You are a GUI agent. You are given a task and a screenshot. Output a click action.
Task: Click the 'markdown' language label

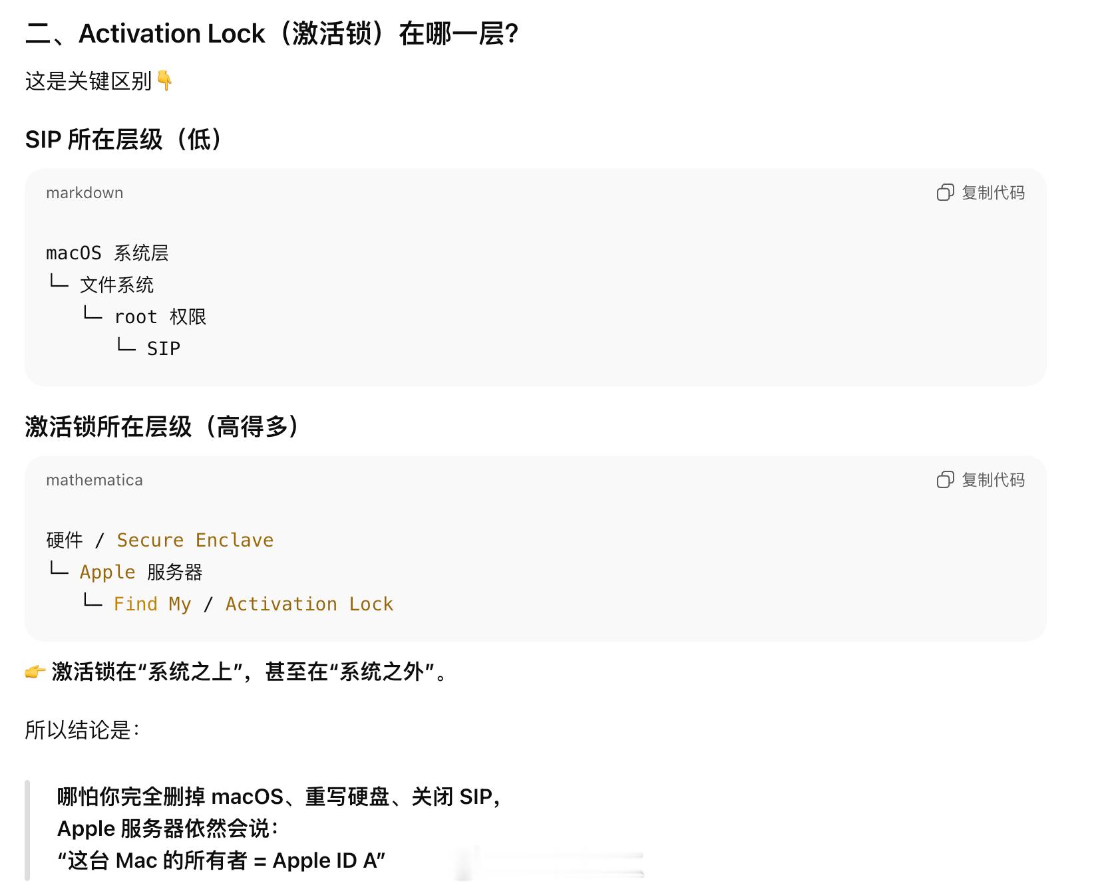(x=85, y=193)
